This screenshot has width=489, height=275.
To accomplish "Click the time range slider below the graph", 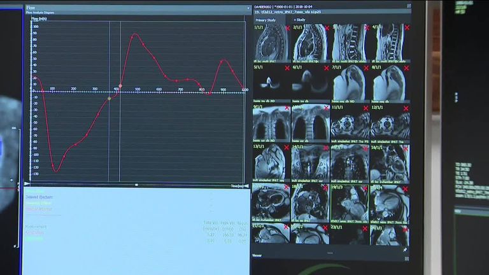I will pos(136,185).
